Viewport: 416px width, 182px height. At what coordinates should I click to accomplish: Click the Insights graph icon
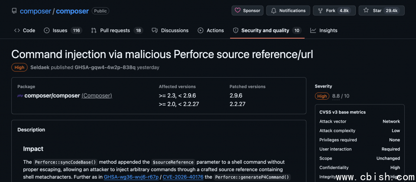(313, 30)
